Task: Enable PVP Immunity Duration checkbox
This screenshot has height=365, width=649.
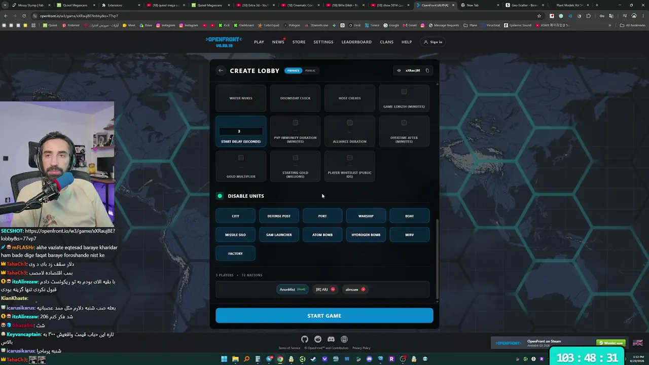Action: 295,123
